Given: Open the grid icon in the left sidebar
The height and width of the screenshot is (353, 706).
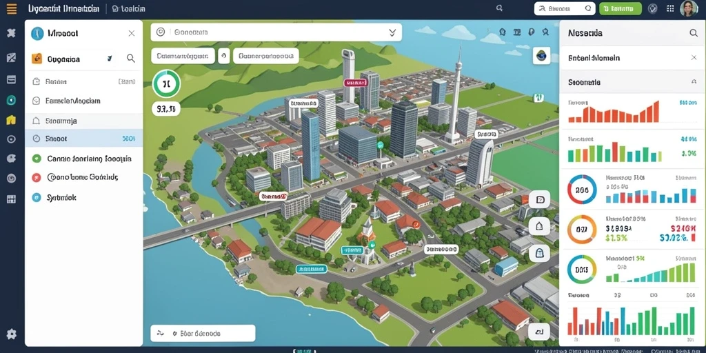Looking at the screenshot, I should (11, 199).
